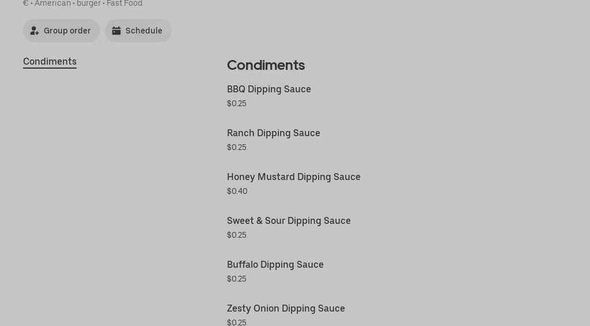Select Ranch Dipping Sauce
Viewport: 590px width, 326px height.
pyautogui.click(x=273, y=133)
